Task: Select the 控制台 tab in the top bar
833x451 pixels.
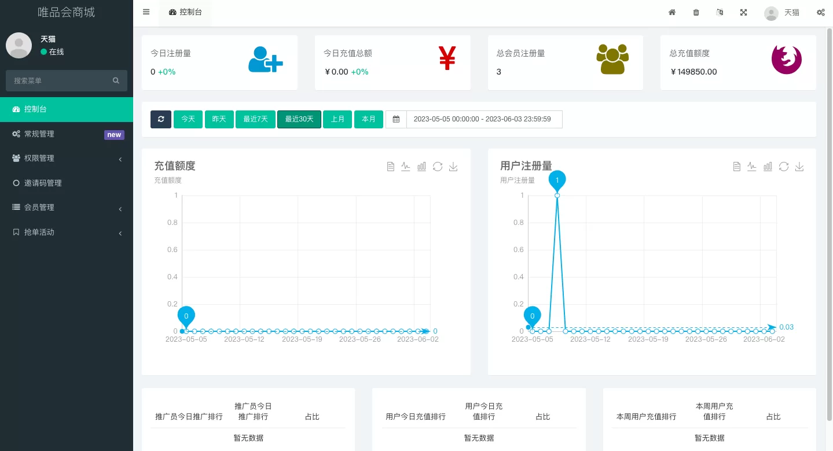Action: pos(185,12)
